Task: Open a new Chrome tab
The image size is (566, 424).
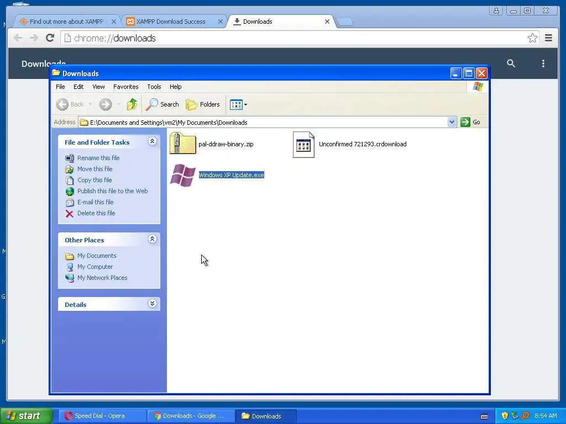Action: point(345,22)
